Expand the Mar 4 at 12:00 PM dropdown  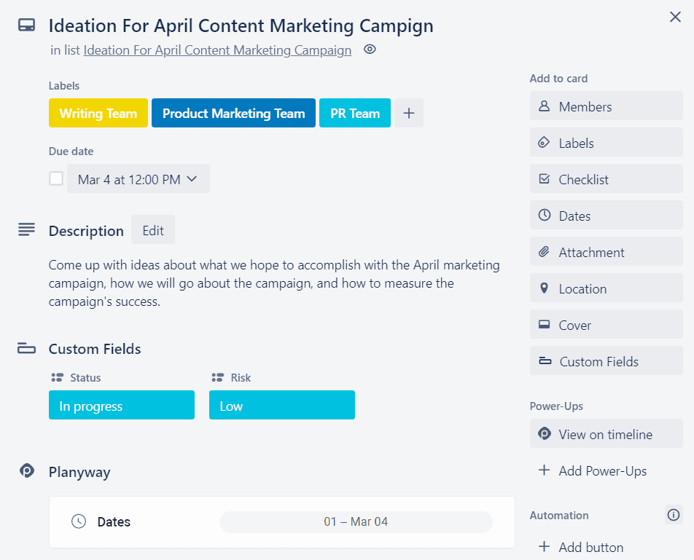[138, 179]
